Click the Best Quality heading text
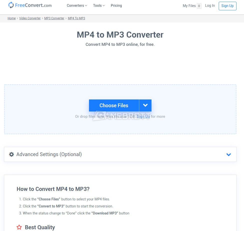244x231 pixels. click(x=40, y=227)
